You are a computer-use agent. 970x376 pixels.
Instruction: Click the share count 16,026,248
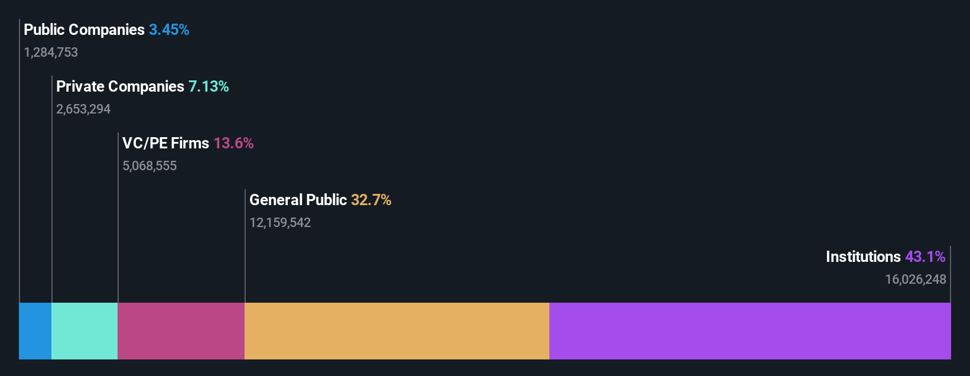916,280
